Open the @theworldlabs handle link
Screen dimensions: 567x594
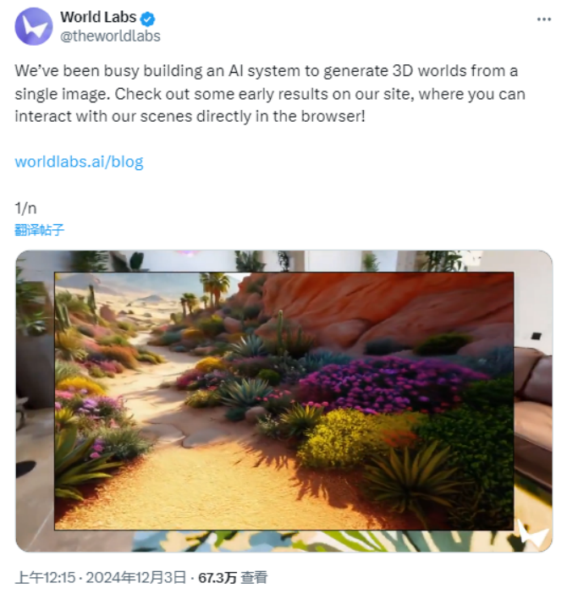(x=110, y=36)
